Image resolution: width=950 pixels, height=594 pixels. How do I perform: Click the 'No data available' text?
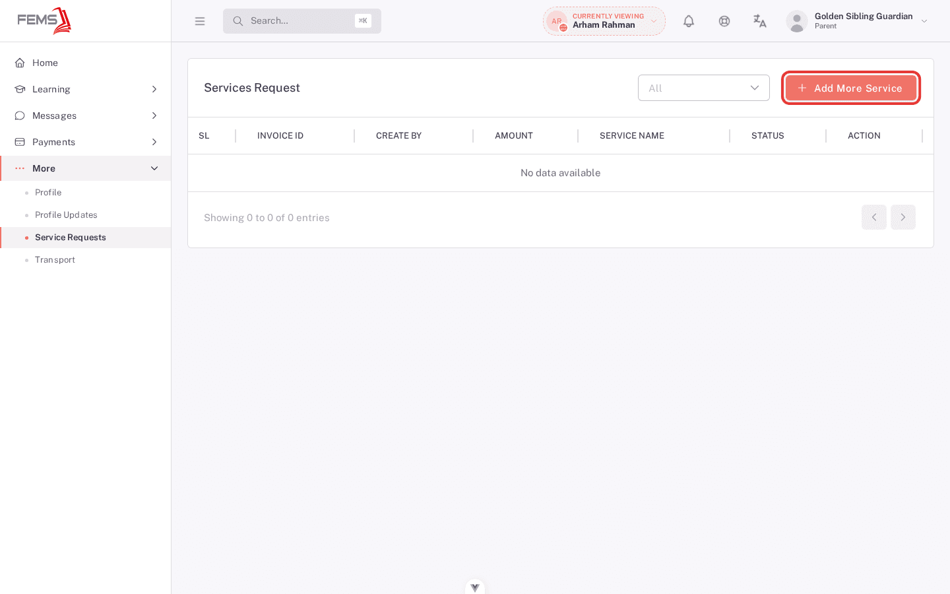[561, 173]
